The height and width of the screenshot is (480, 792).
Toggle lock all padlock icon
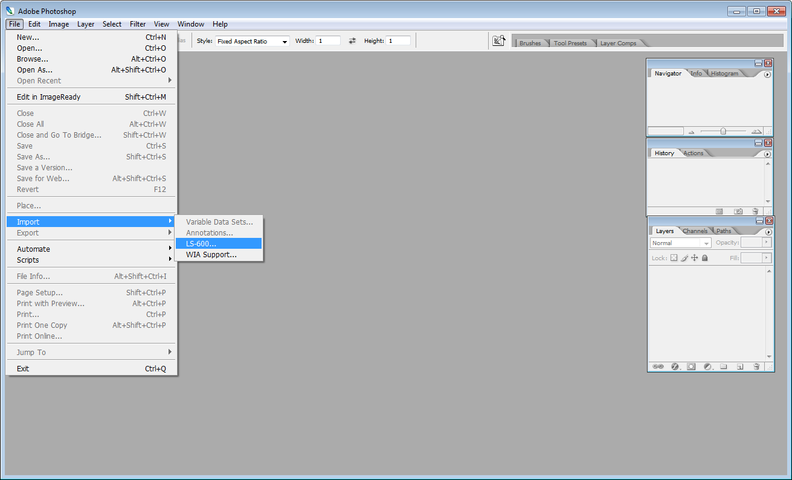click(704, 258)
